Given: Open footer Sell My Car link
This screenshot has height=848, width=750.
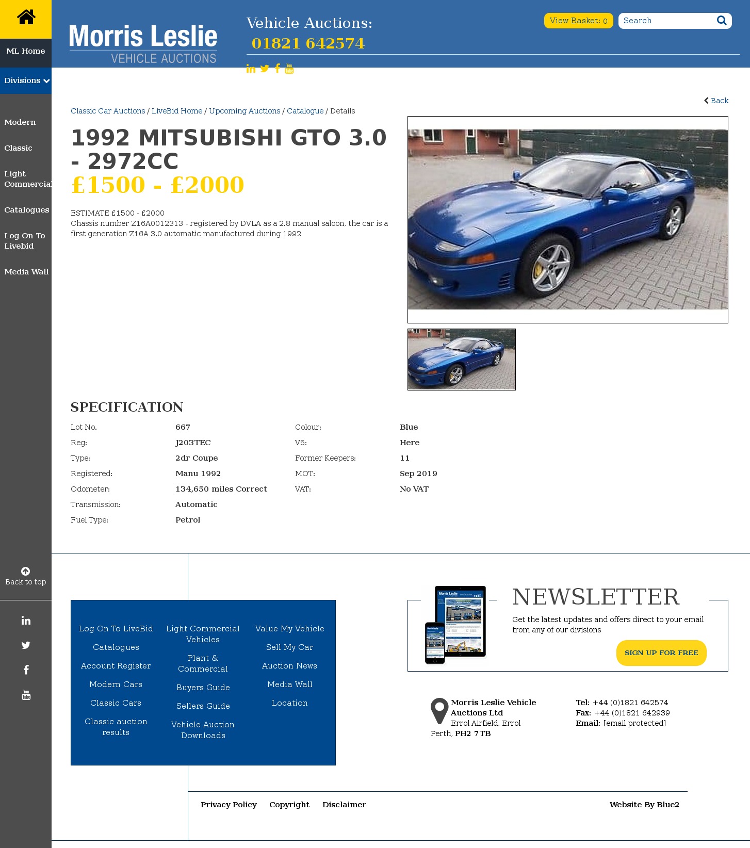Looking at the screenshot, I should tap(290, 647).
